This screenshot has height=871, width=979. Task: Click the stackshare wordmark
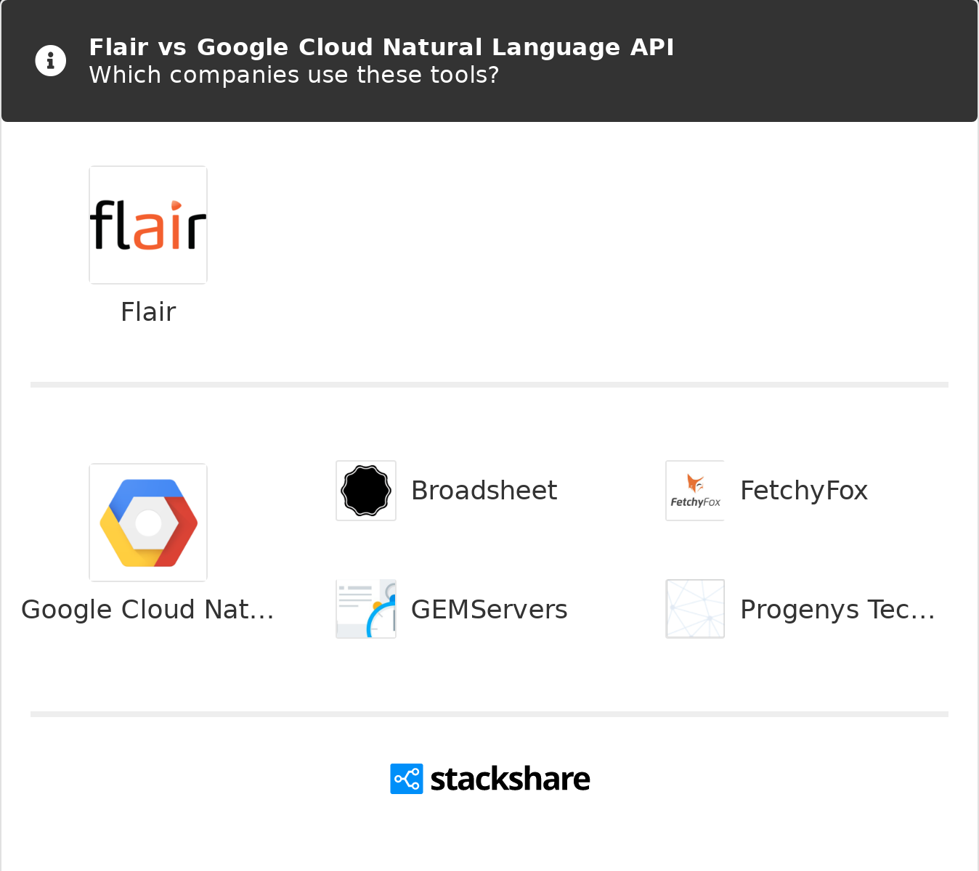point(510,780)
